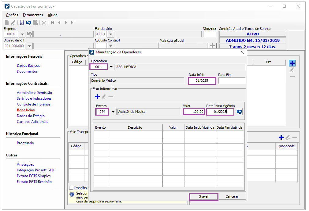The width and height of the screenshot is (309, 211).
Task: Click remove minus in Fixo Informativo
Action: coord(111,97)
